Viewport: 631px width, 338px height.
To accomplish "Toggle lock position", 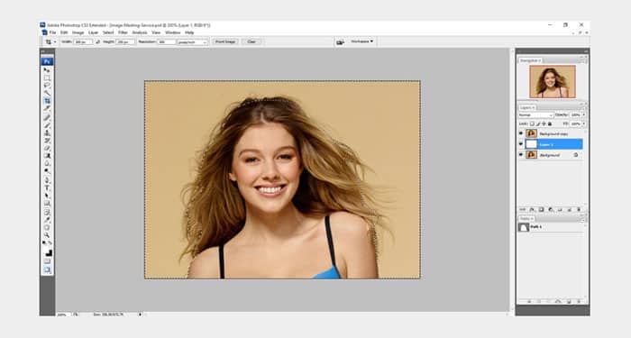I will [544, 124].
